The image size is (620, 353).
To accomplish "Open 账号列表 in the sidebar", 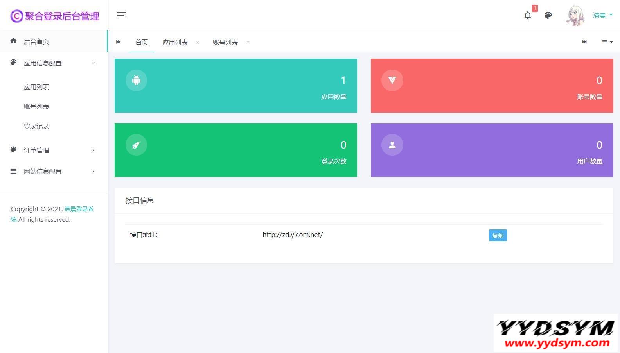I will coord(36,106).
